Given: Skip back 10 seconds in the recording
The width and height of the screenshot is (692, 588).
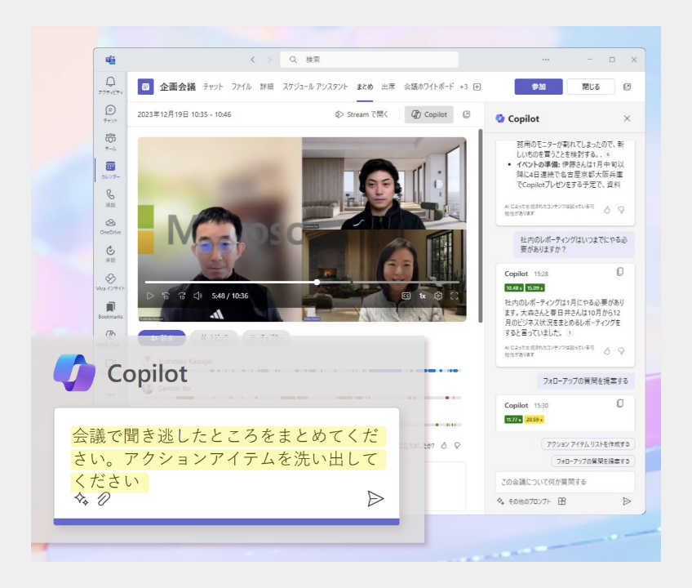Looking at the screenshot, I should (166, 296).
